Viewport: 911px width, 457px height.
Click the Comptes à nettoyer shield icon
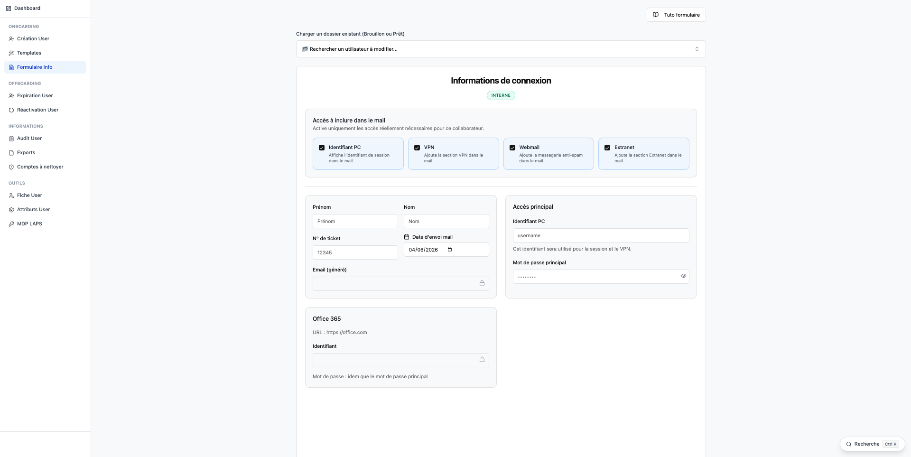click(11, 167)
